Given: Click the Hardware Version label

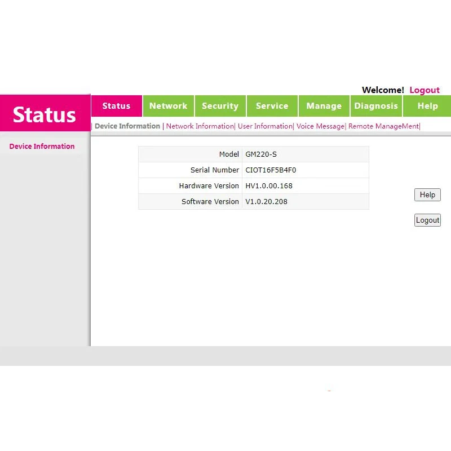Looking at the screenshot, I should 209,186.
